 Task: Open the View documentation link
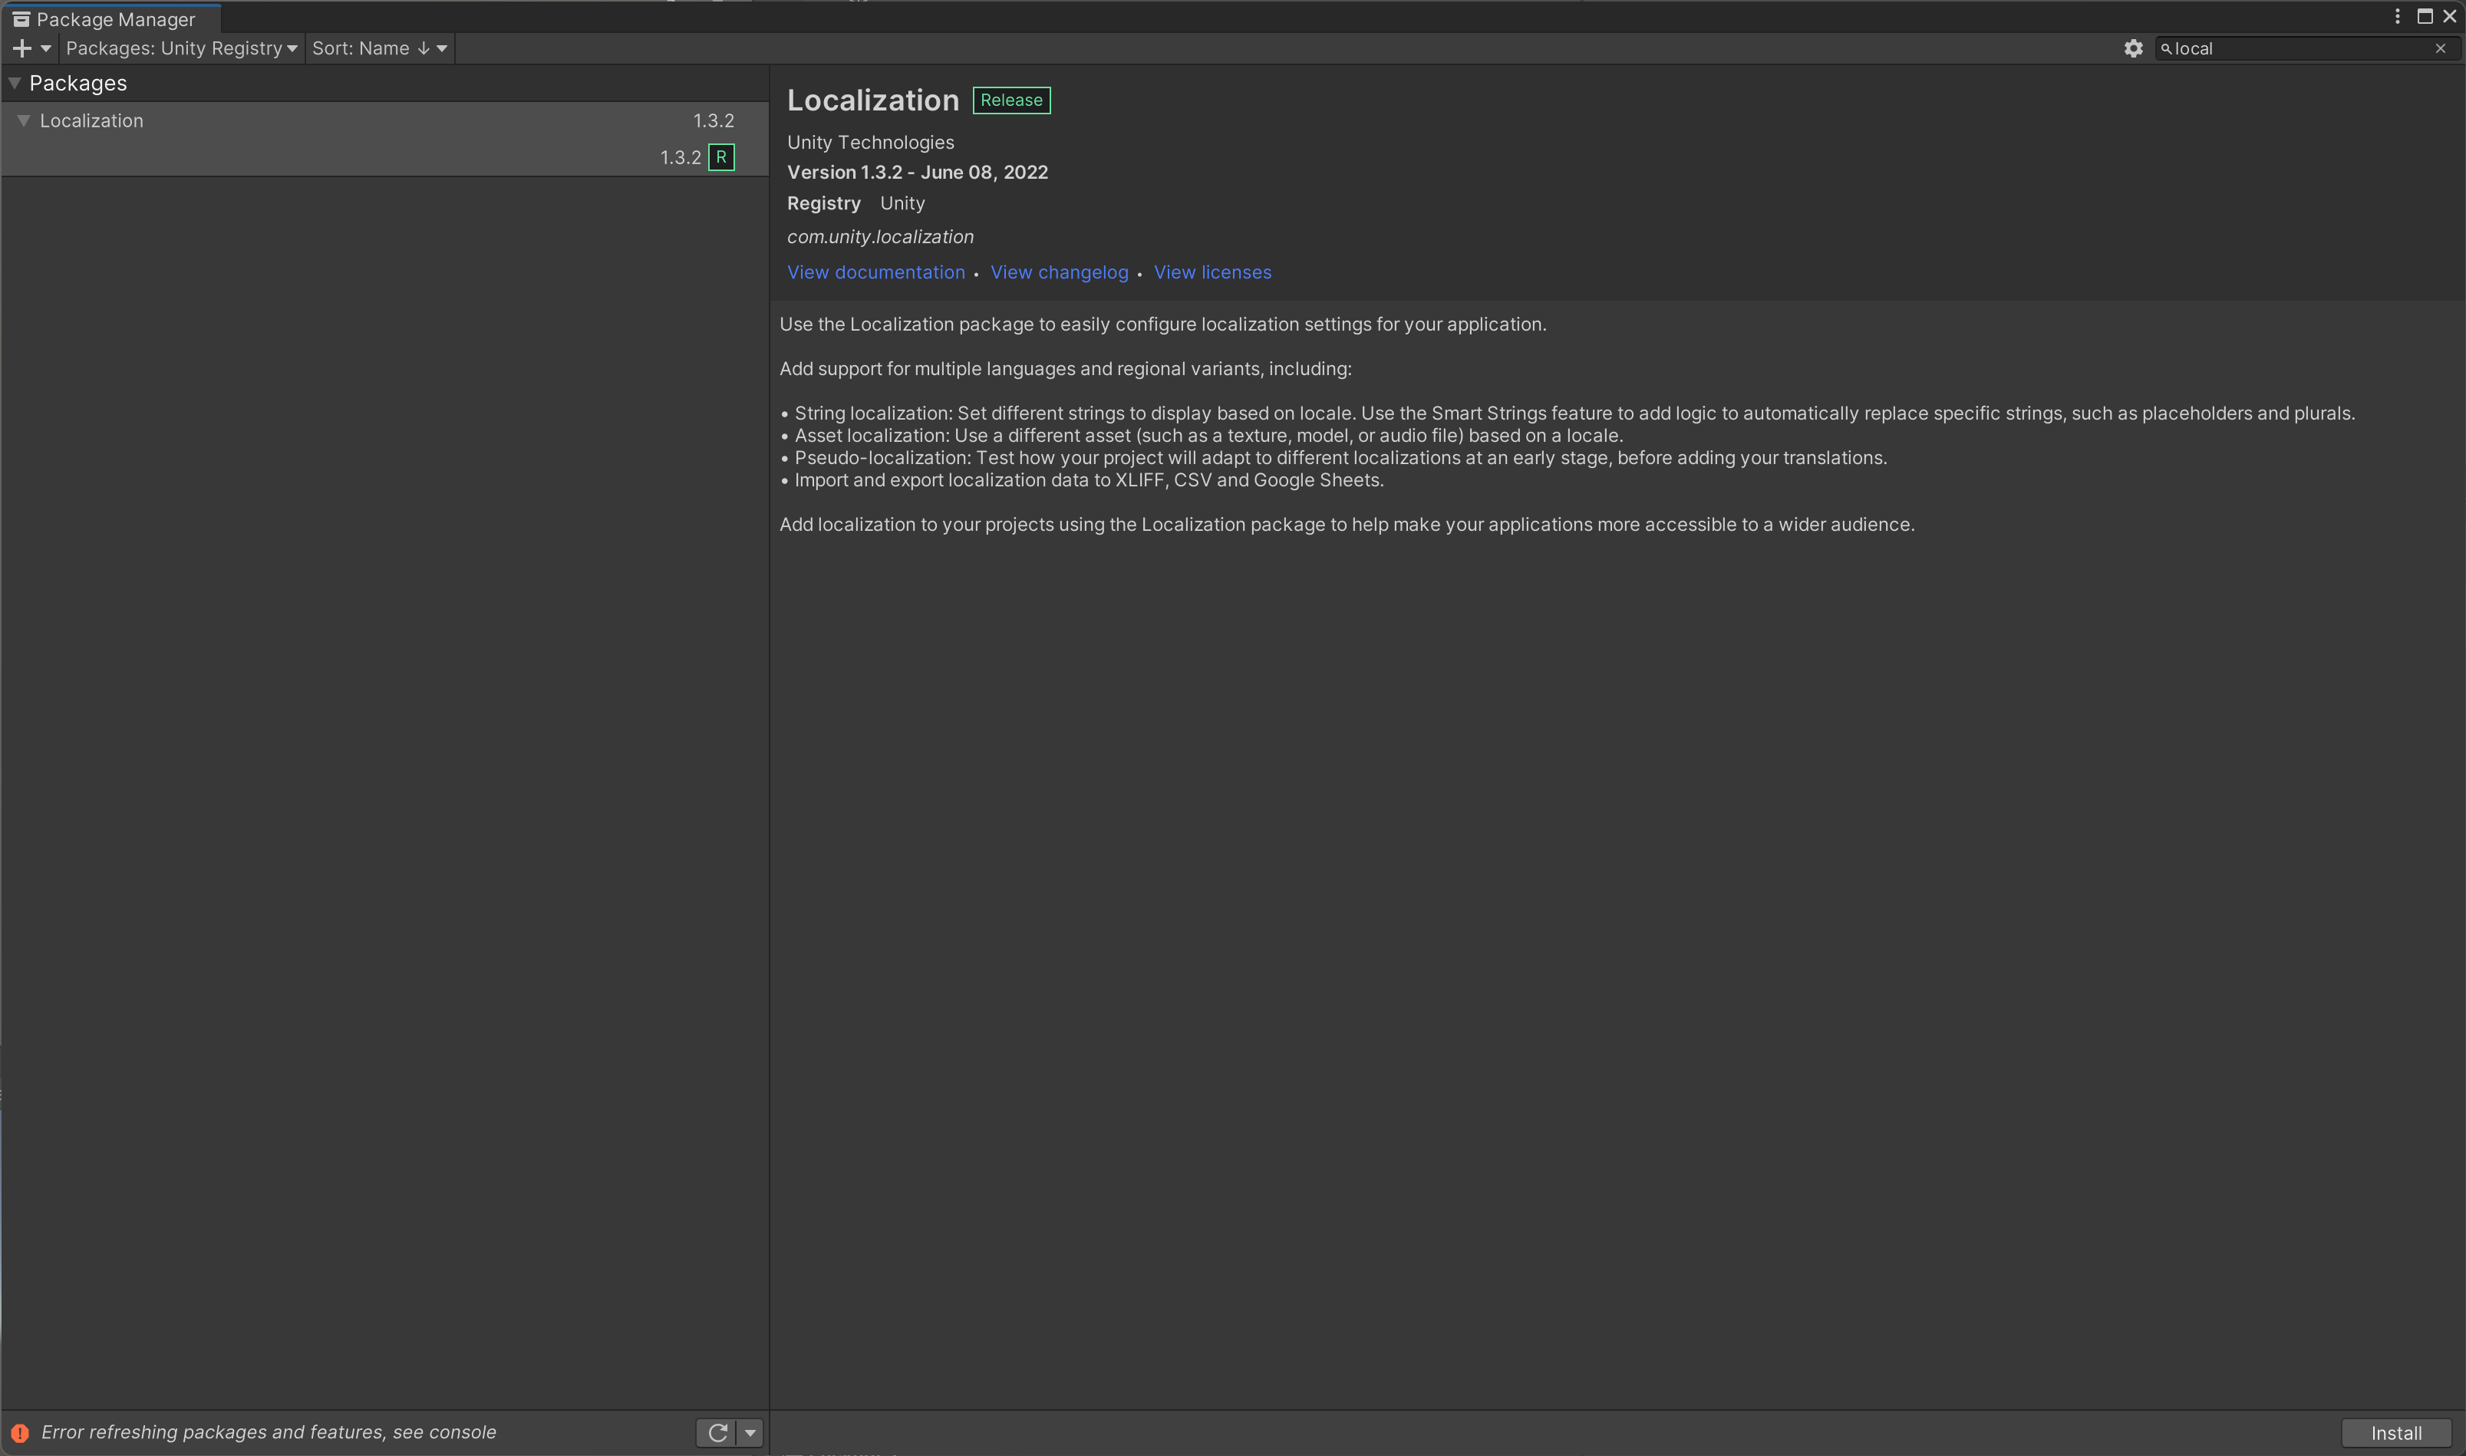pyautogui.click(x=875, y=273)
